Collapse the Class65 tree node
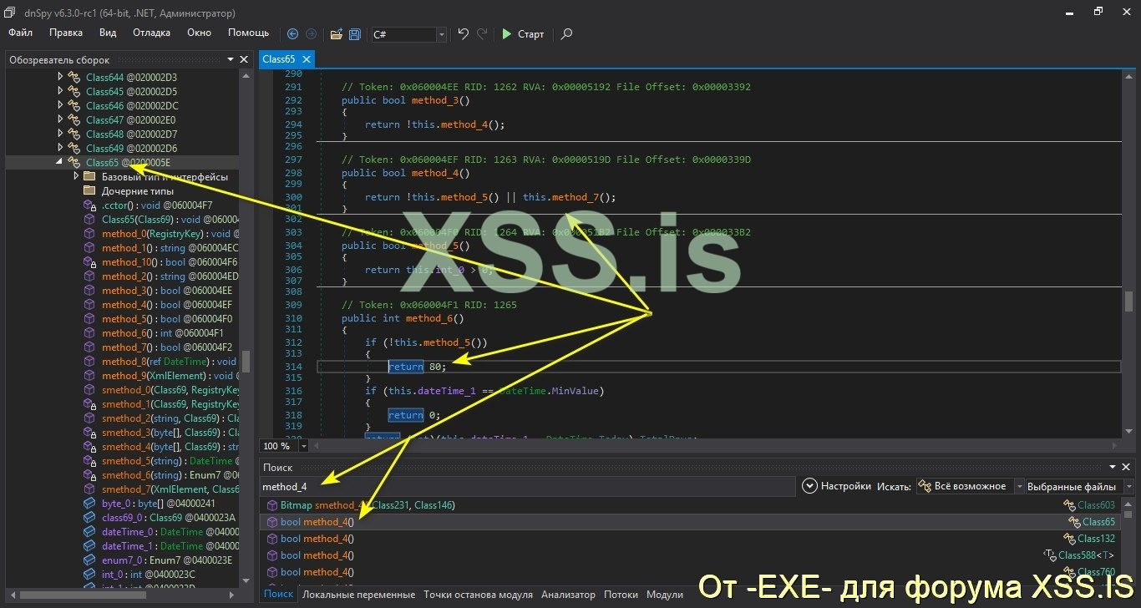 pyautogui.click(x=59, y=162)
